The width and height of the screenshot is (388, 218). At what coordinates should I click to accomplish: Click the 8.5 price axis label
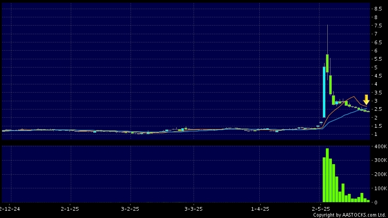point(378,9)
